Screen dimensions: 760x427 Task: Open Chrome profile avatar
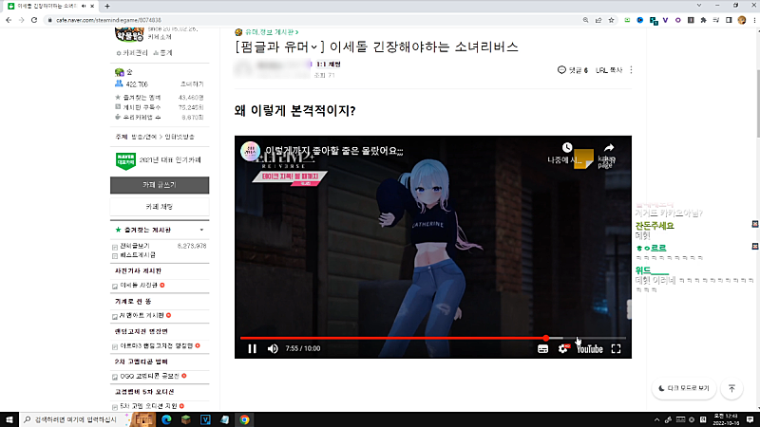[x=742, y=20]
